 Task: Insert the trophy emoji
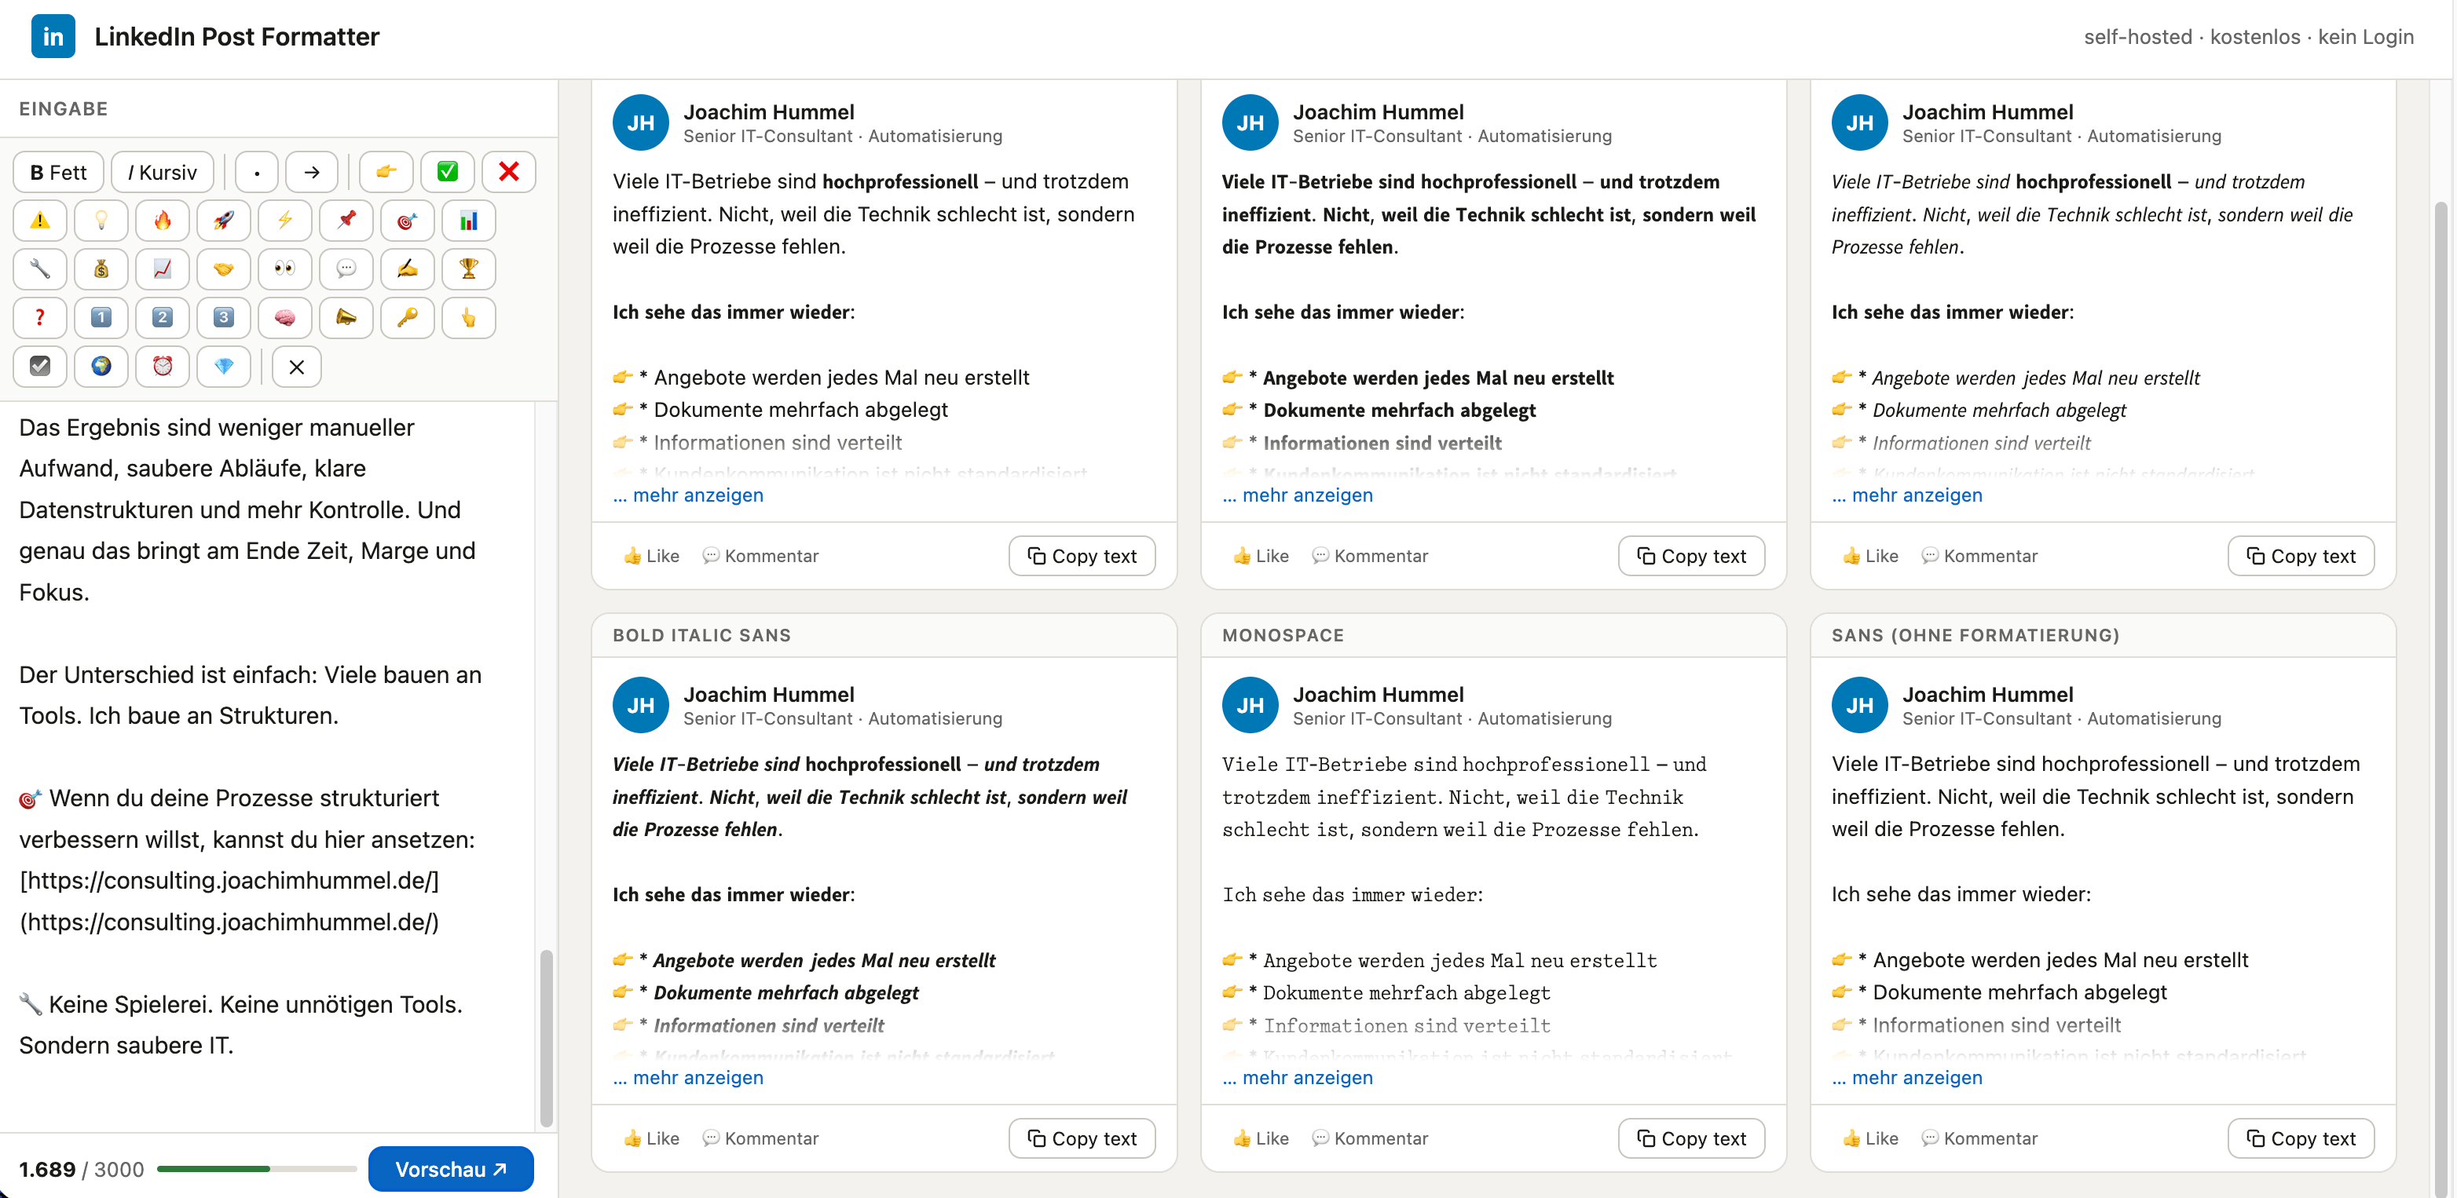click(468, 270)
